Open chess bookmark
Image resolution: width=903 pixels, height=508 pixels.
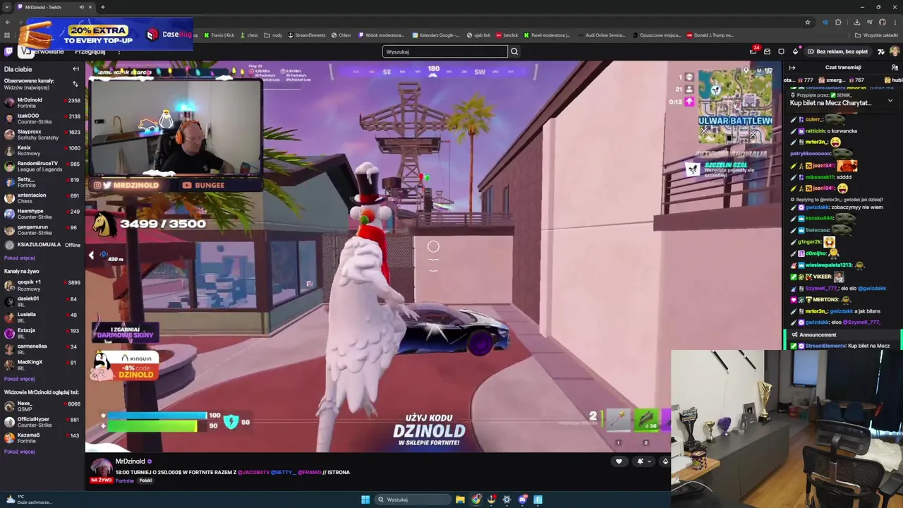pyautogui.click(x=249, y=35)
